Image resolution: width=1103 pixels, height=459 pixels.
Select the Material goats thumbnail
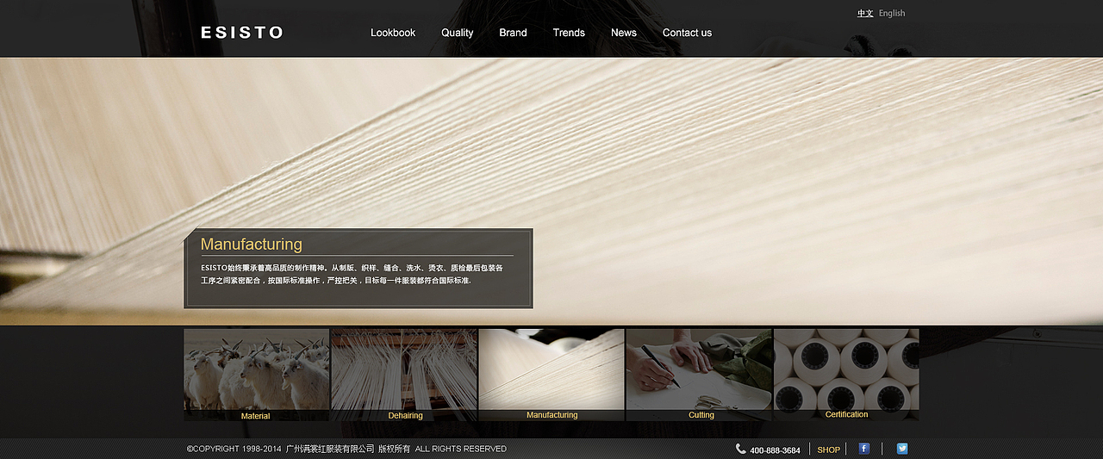256,375
